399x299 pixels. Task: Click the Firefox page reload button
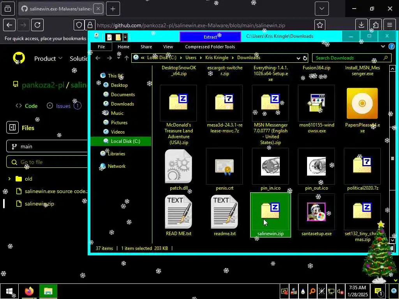click(x=37, y=25)
